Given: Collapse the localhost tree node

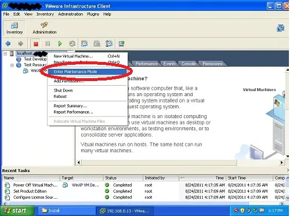Looking at the screenshot, I should point(5,54).
